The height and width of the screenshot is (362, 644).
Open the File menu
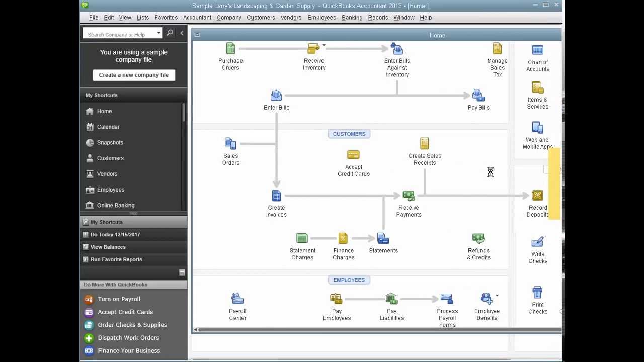(94, 18)
